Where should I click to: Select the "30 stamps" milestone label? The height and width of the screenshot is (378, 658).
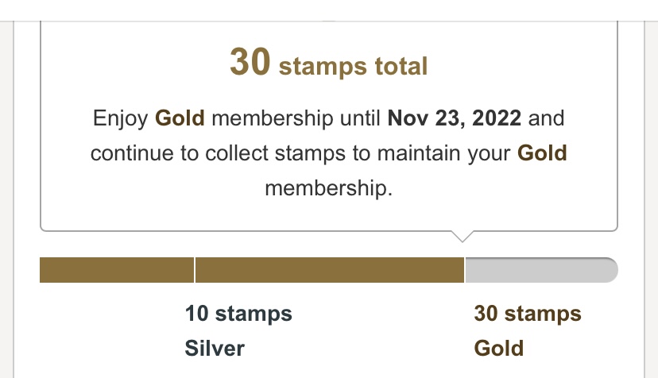tap(528, 314)
